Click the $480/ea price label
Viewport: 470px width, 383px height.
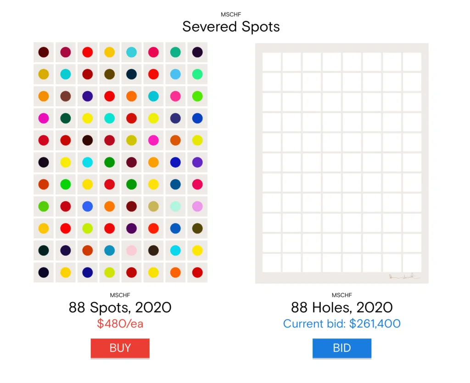(x=120, y=324)
